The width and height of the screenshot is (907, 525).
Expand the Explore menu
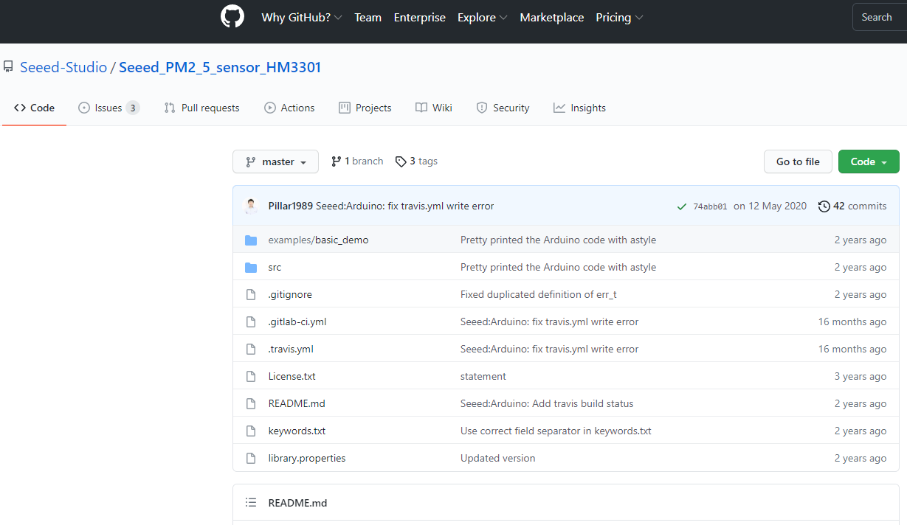point(483,18)
